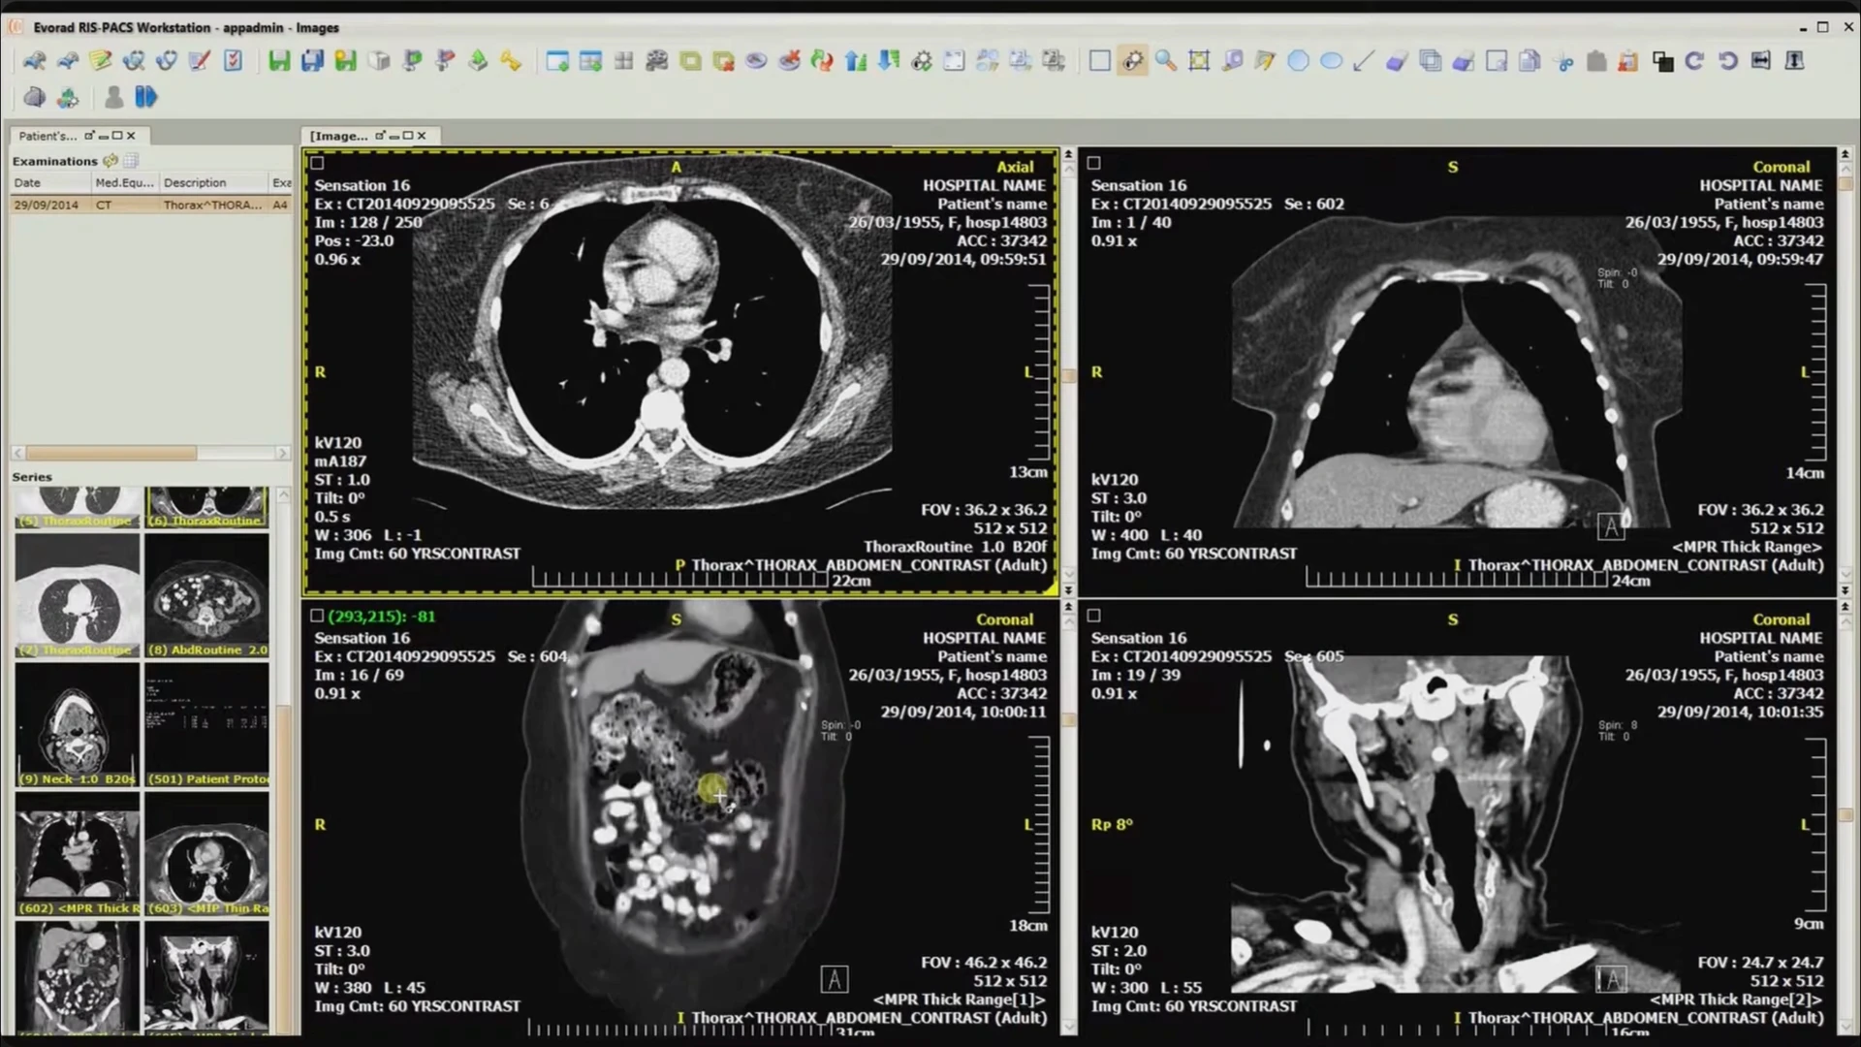Rotate image counter-clockwise icon
Screen dimensions: 1861x1047
[x=1727, y=61]
